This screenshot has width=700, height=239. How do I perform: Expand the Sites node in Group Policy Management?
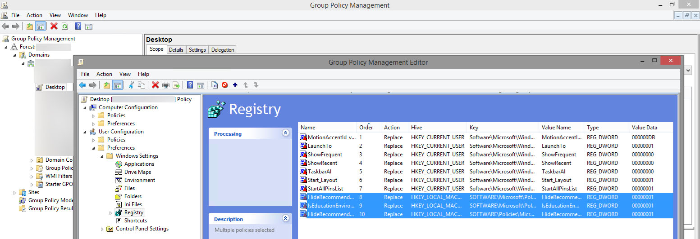pos(14,192)
